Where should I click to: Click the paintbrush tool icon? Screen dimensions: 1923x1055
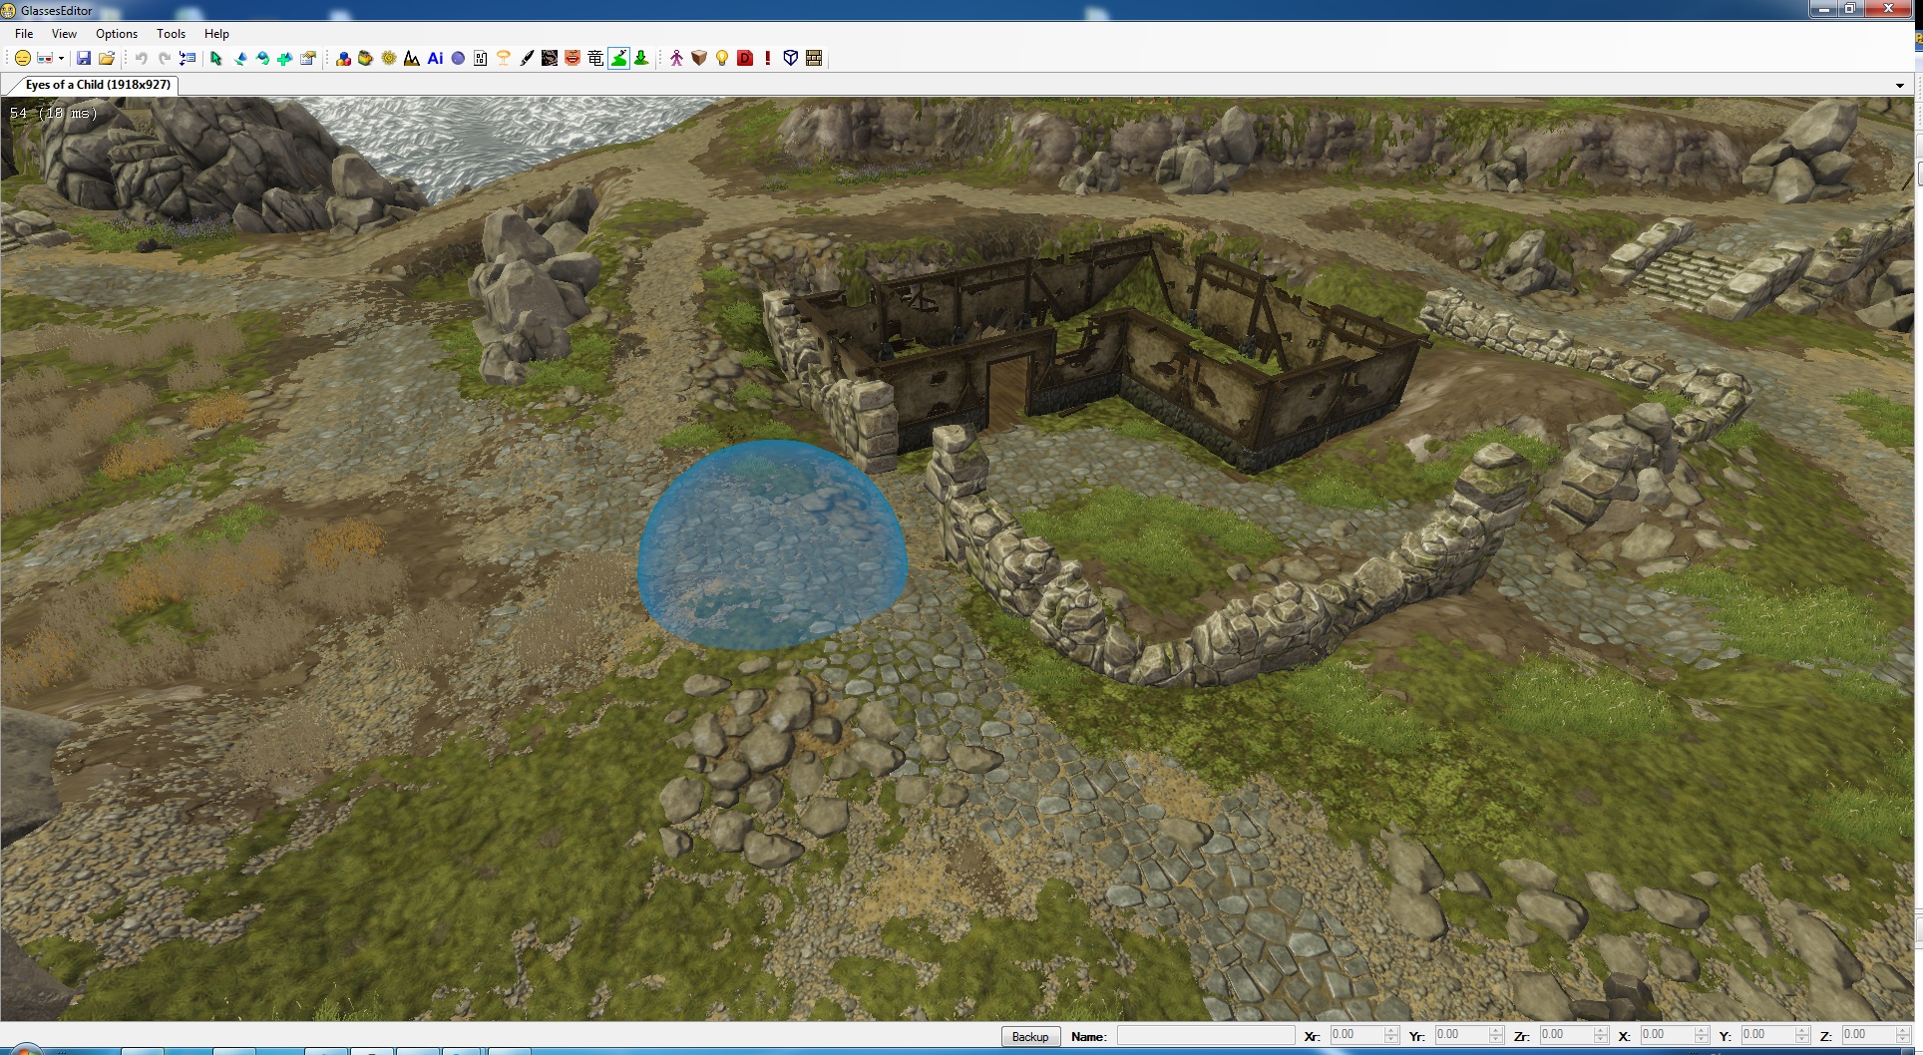527,59
